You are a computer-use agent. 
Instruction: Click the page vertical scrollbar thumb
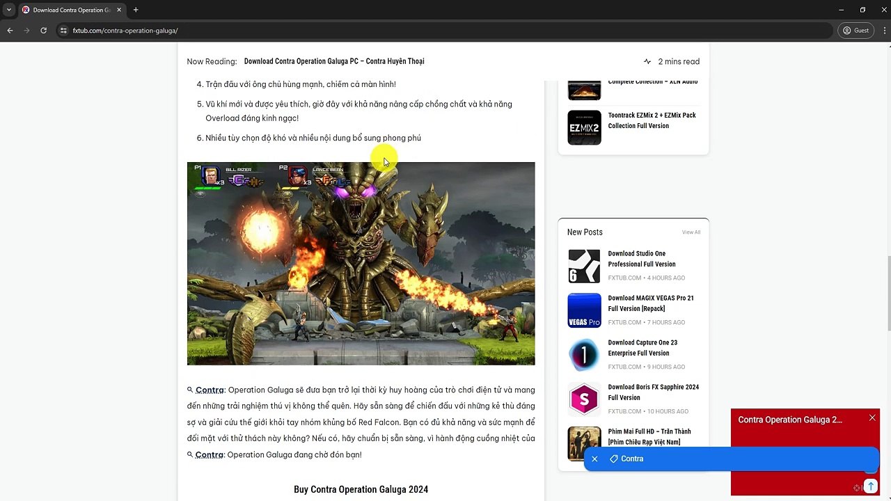coord(888,294)
